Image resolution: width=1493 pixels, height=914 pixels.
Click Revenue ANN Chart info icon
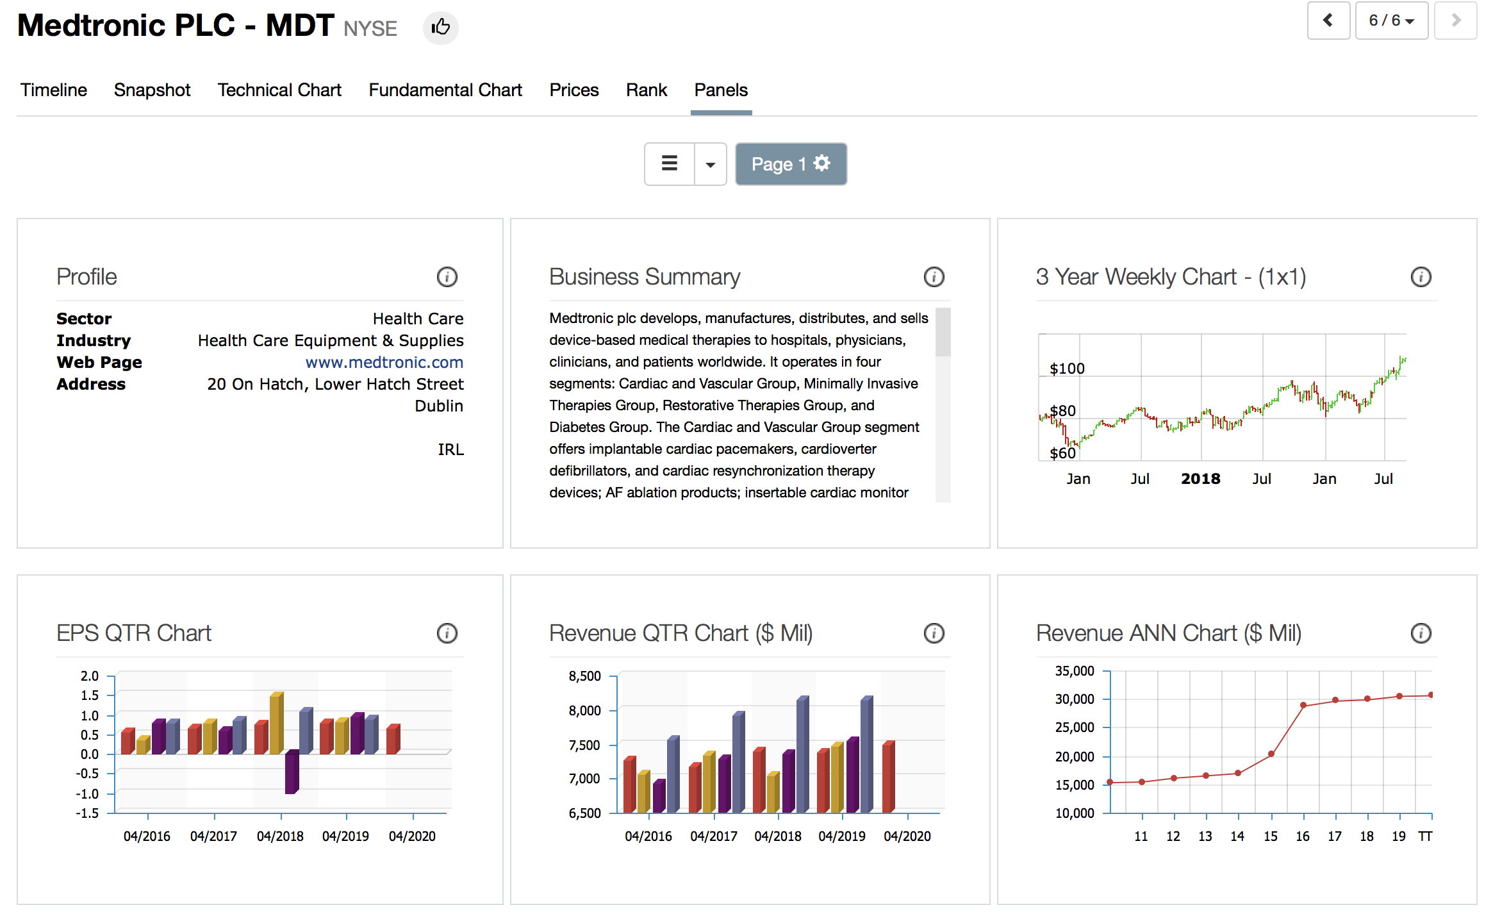pos(1421,633)
